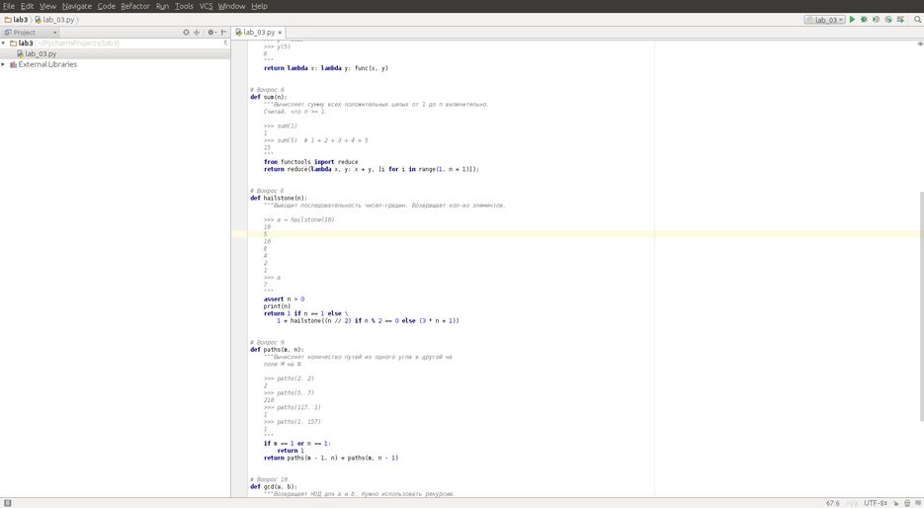
Task: Open the Help menu
Action: coord(259,6)
